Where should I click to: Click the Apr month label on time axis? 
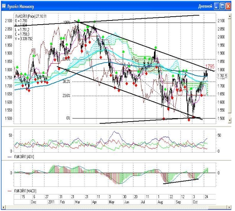[x=94, y=202]
